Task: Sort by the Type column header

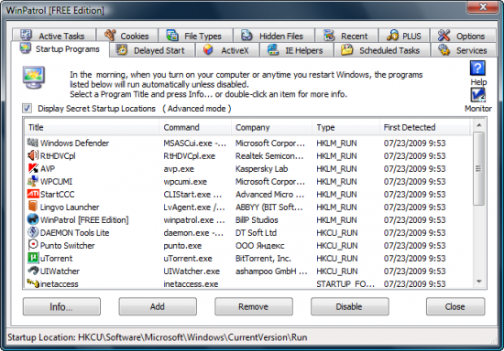Action: 345,127
